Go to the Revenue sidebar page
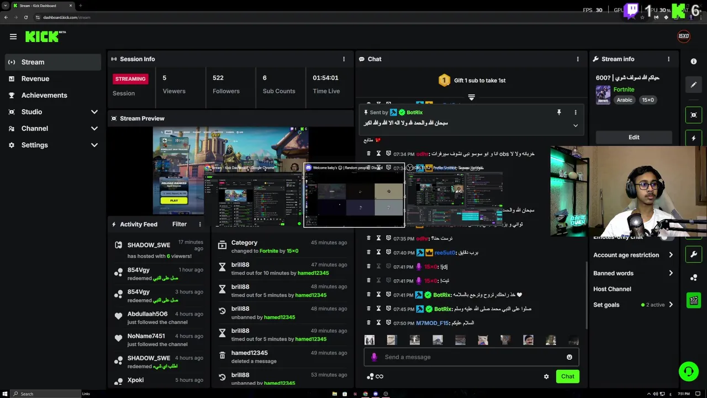Screen dimensions: 707x398 tap(53, 78)
